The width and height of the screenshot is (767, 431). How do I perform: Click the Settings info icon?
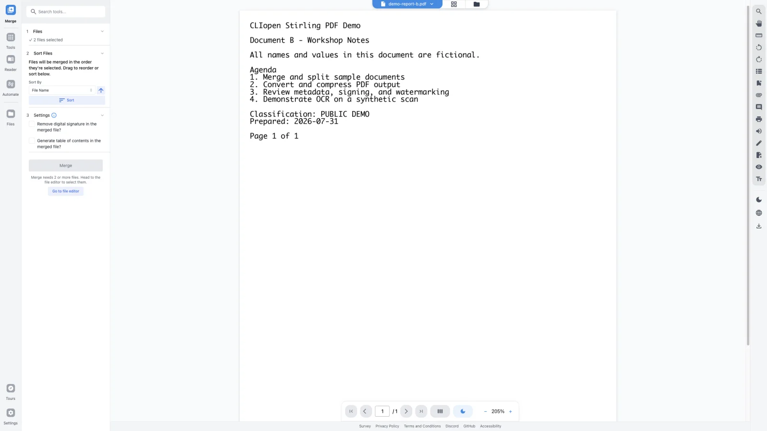point(54,115)
